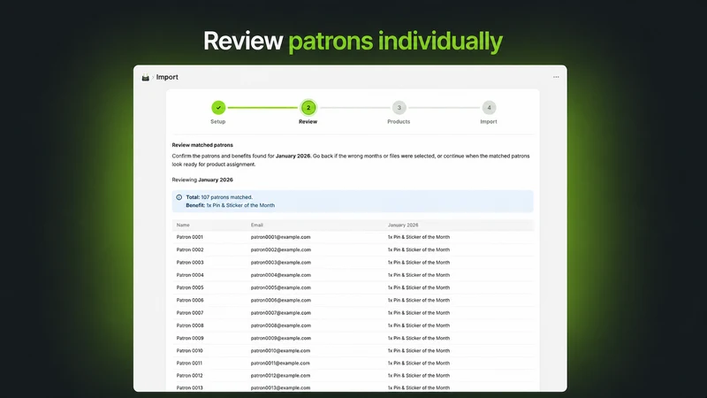This screenshot has height=398, width=707.
Task: Click the Email column header
Action: 257,225
